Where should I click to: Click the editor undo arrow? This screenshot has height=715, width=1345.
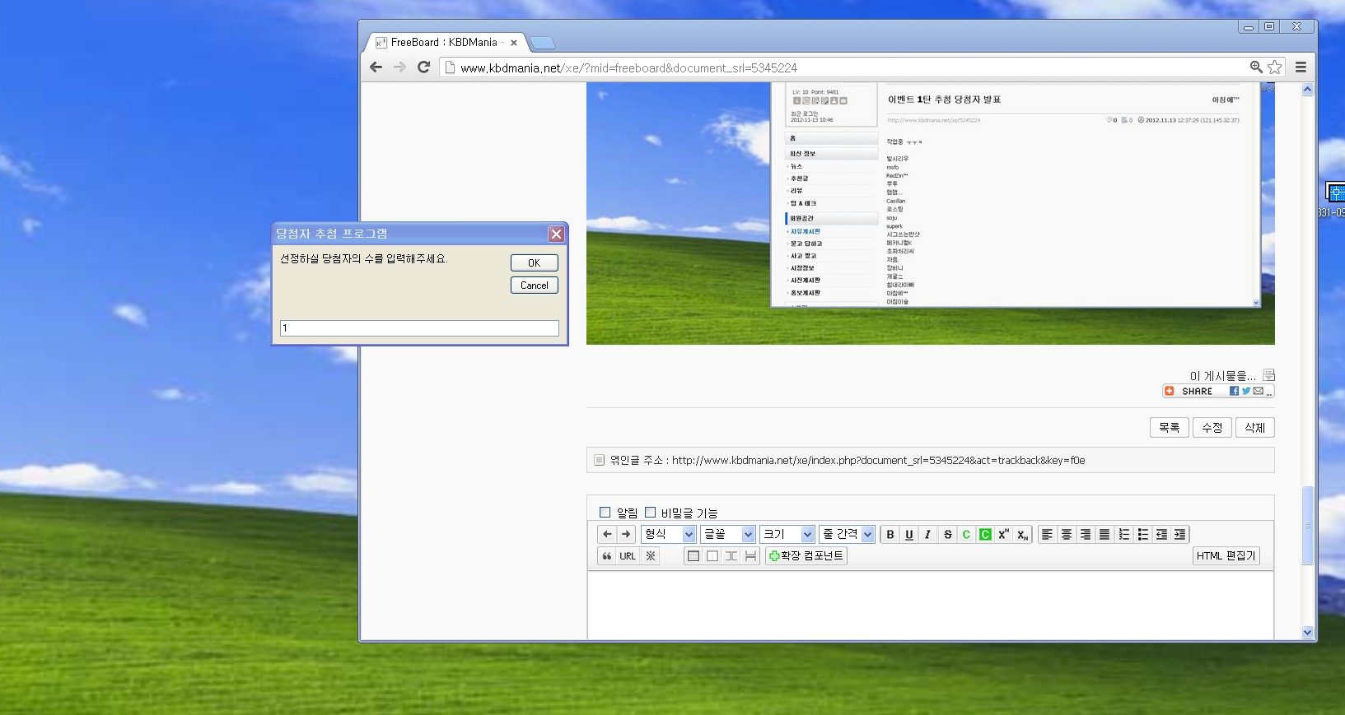tap(607, 534)
